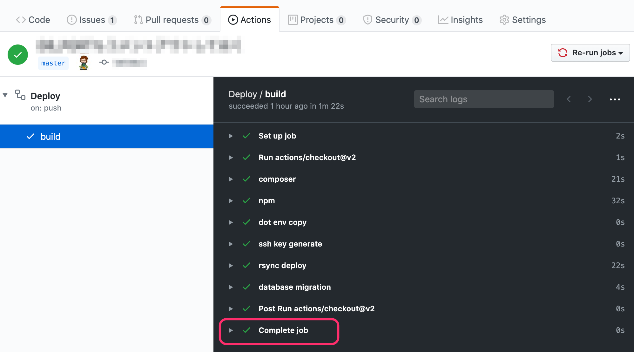Go to next search result arrow
Viewport: 634px width, 352px height.
[x=590, y=99]
